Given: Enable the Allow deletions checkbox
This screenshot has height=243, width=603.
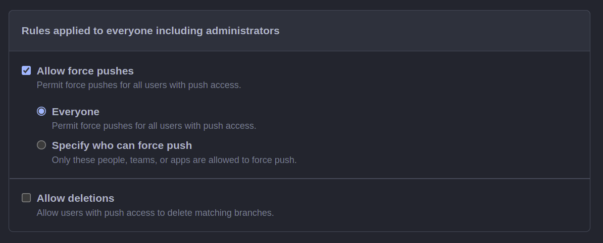Looking at the screenshot, I should [x=26, y=198].
